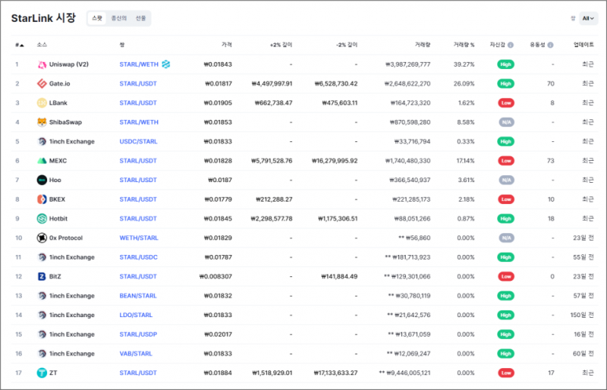
Task: Click the ShibaSwap dog logo
Action: pos(42,122)
